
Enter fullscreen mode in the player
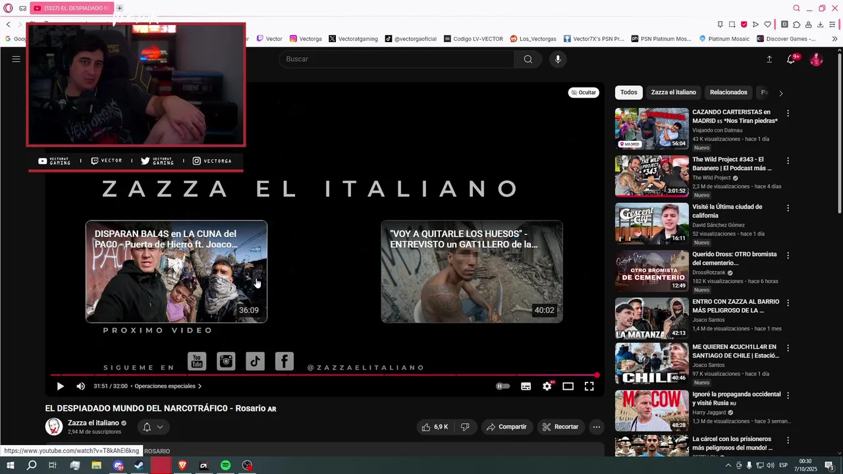(x=589, y=386)
